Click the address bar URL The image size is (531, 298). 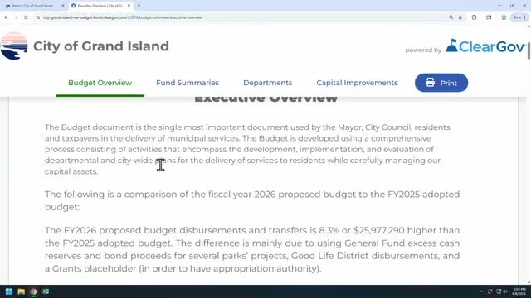coord(123,17)
